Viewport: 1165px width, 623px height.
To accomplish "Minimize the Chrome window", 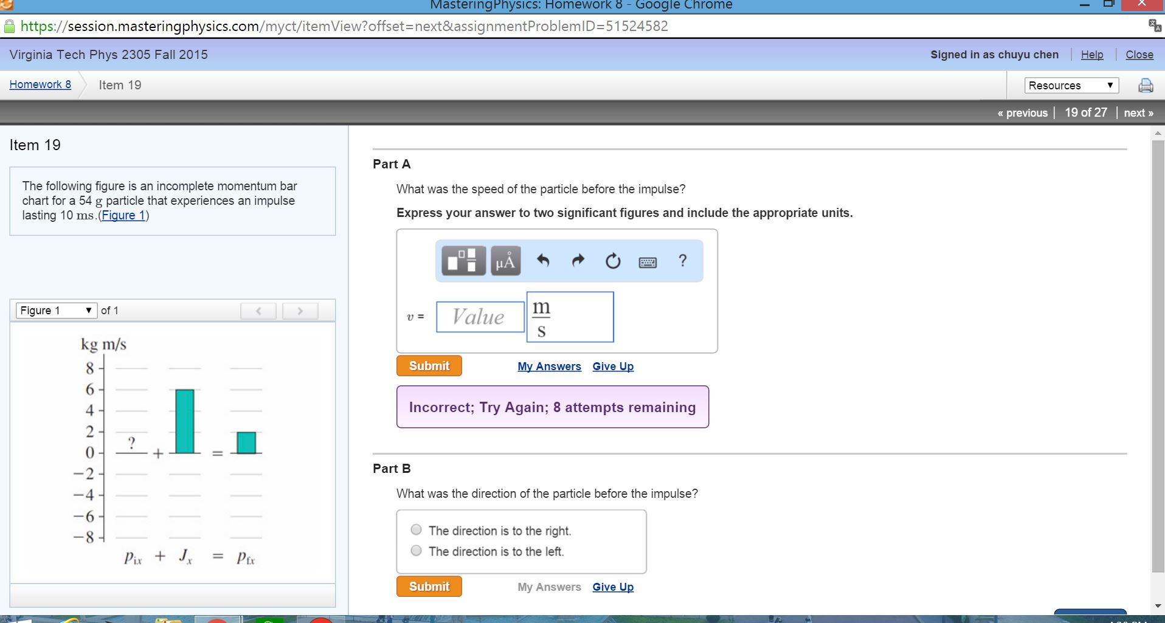I will [x=1085, y=5].
